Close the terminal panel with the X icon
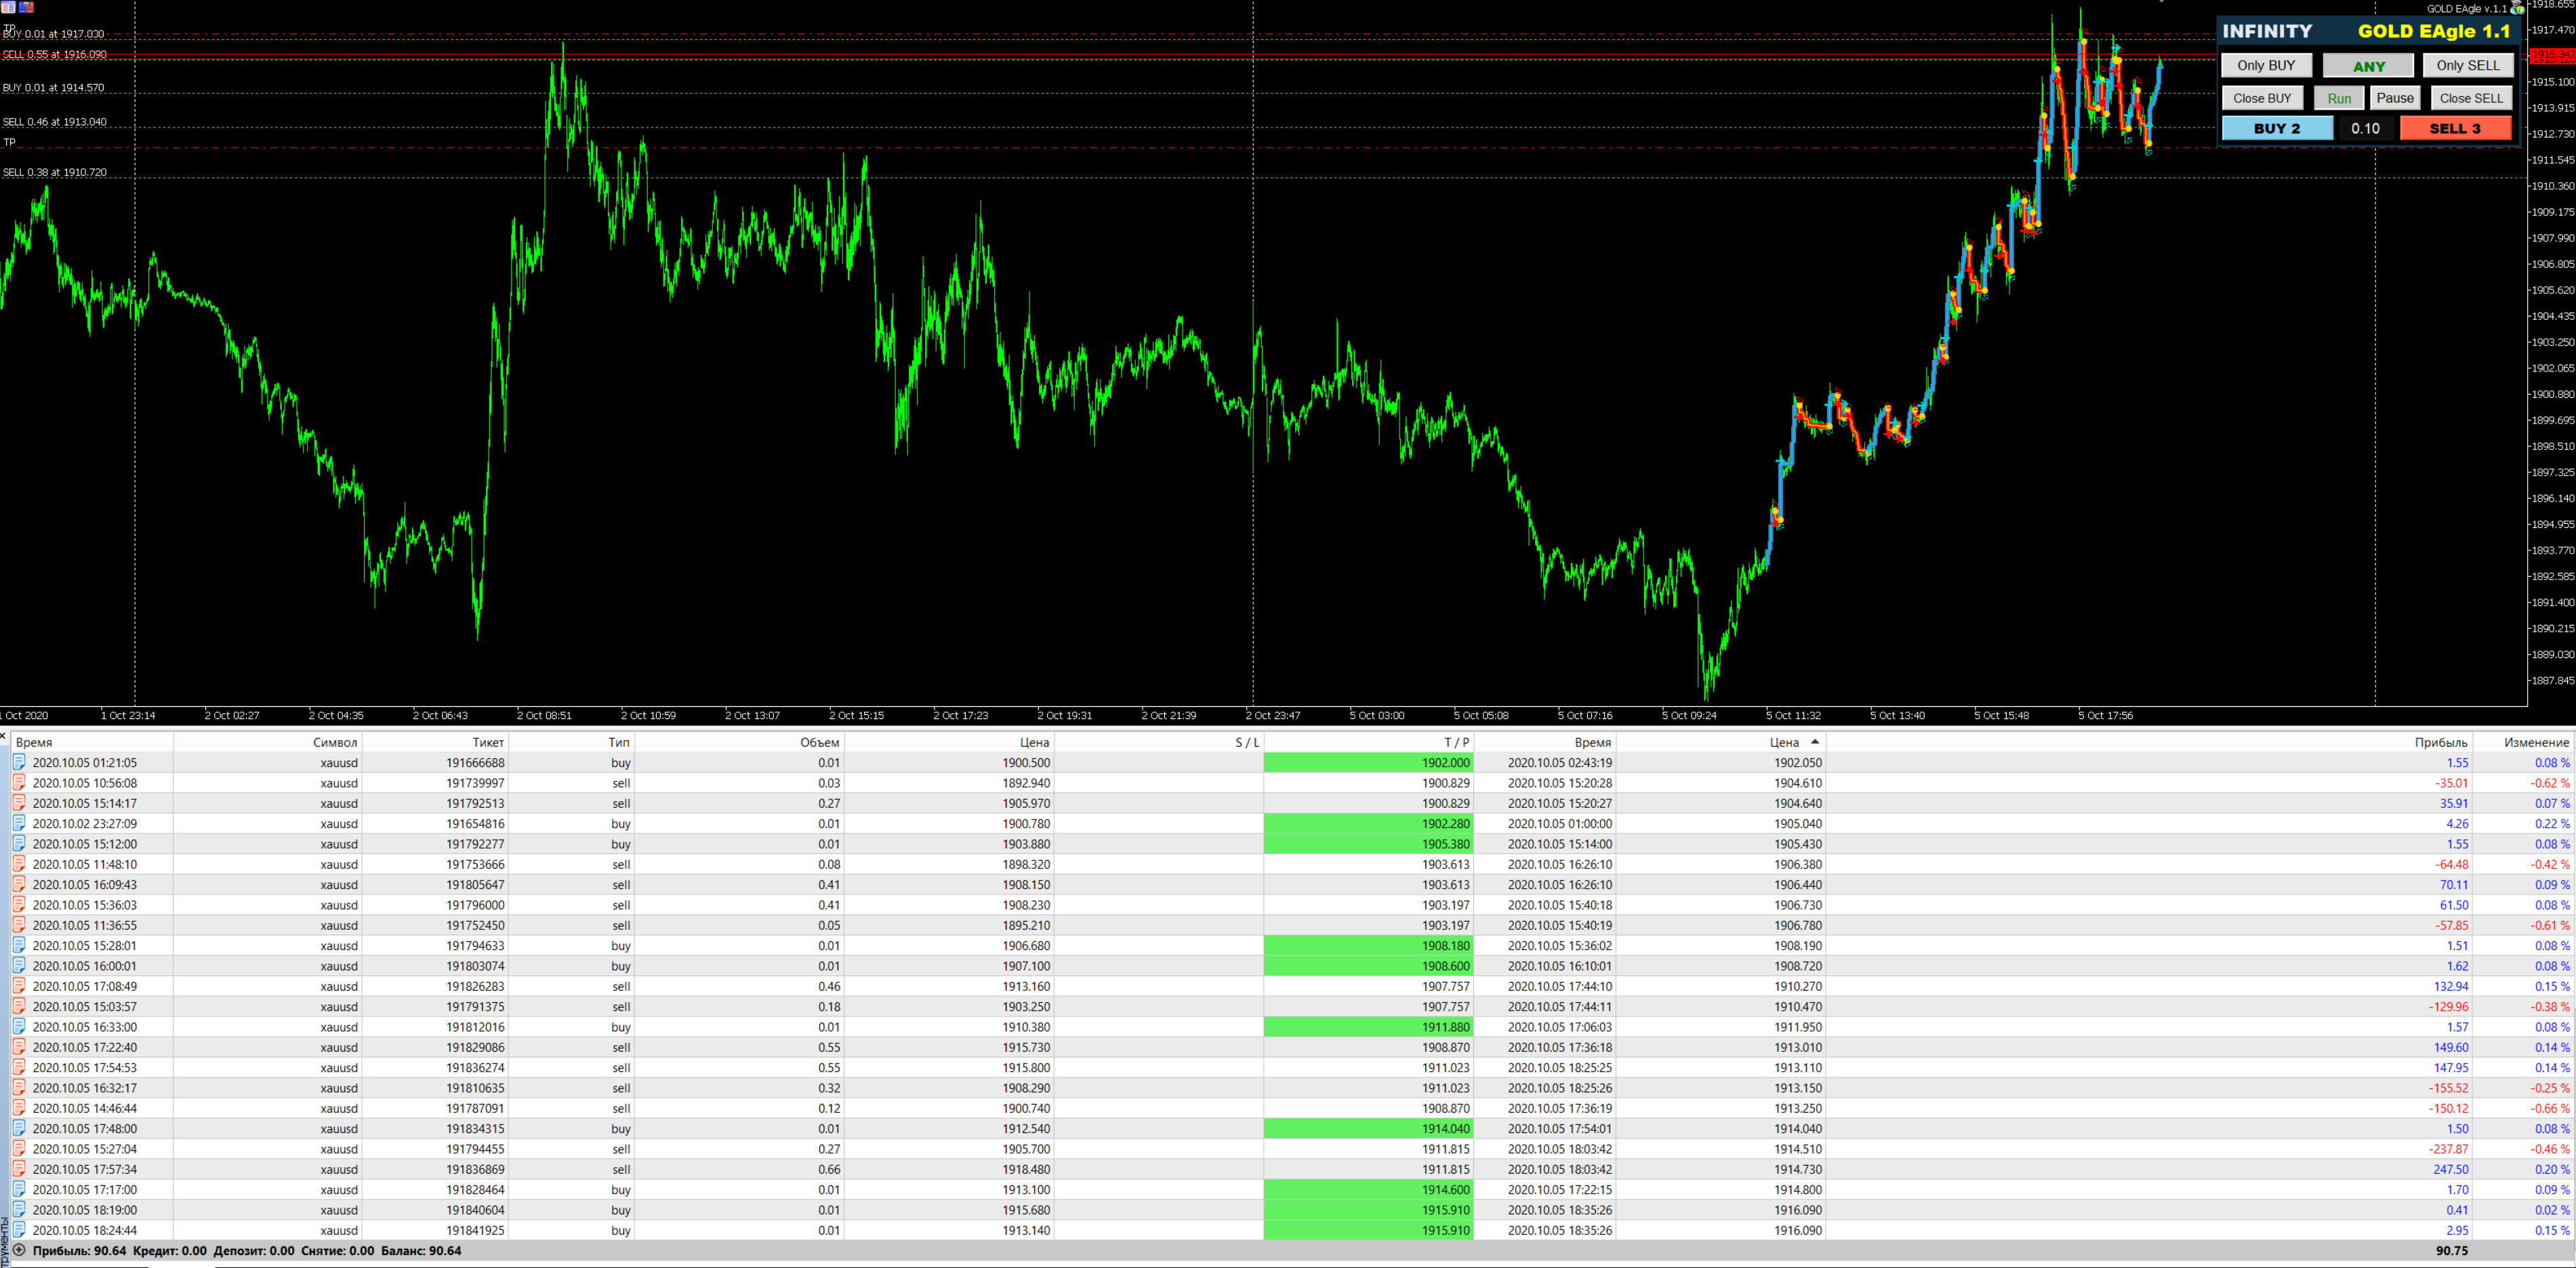 (x=4, y=737)
